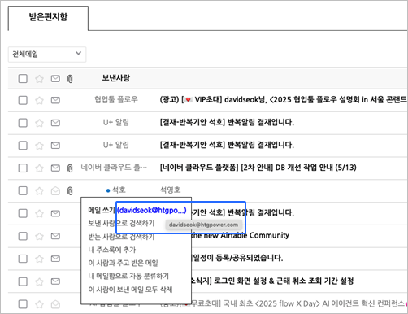Image resolution: width=408 pixels, height=314 pixels.
Task: Check the first U+ 알림 mail checkbox
Action: [x=23, y=123]
